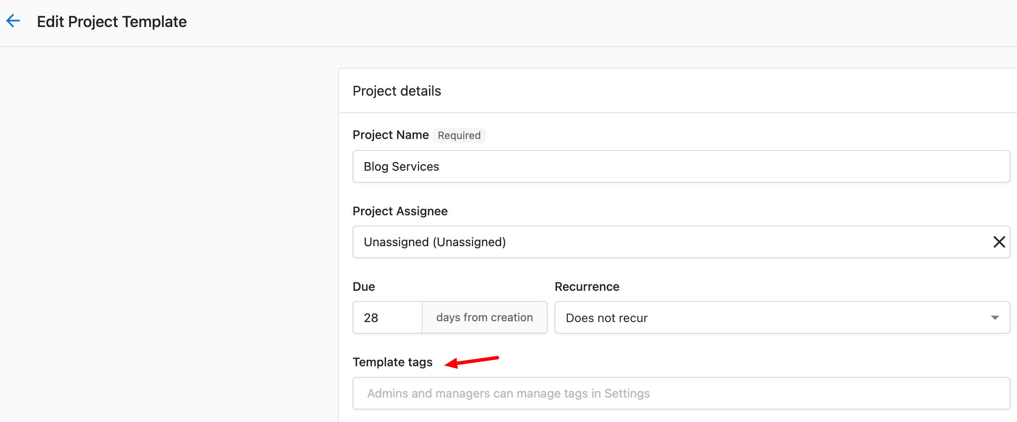
Task: Click the Template tags label
Action: [x=393, y=362]
